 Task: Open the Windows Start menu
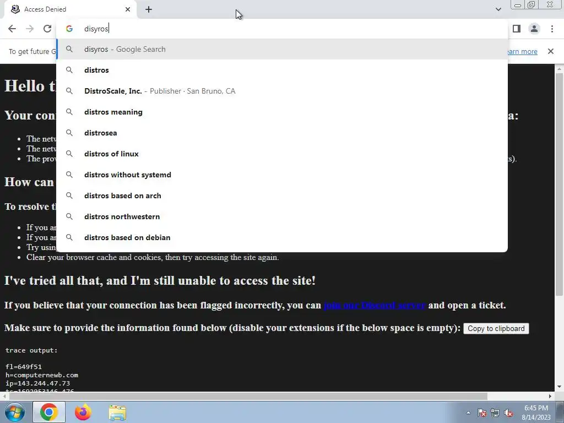(x=15, y=412)
